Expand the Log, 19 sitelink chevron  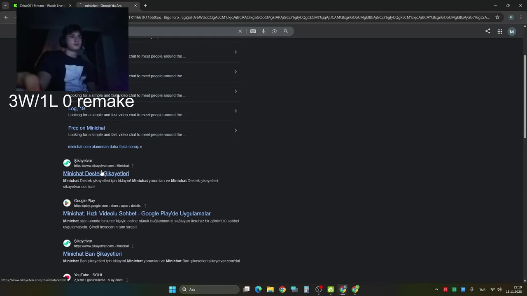pyautogui.click(x=236, y=111)
